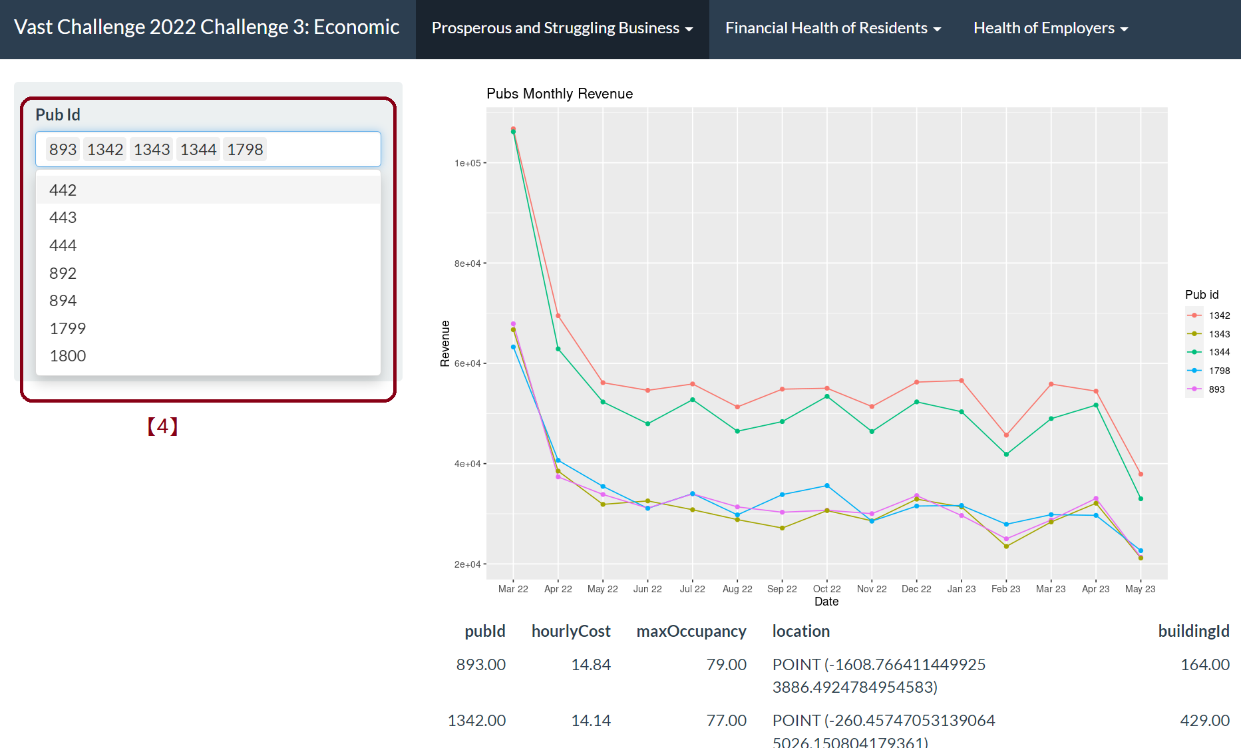
Task: Select the 1343 chip in Pub Id box
Action: [x=152, y=150]
